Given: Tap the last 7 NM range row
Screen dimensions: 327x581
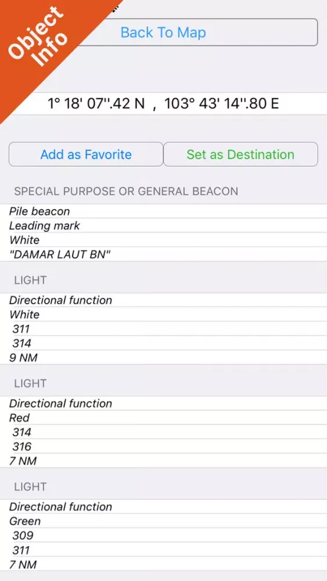Looking at the screenshot, I should coord(163,564).
